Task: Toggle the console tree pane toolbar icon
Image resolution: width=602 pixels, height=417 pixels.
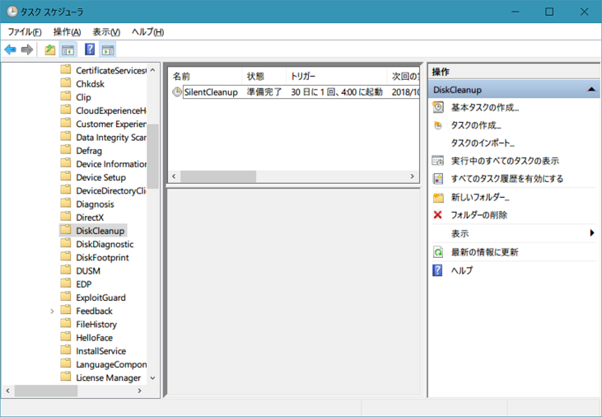Action: coord(68,49)
